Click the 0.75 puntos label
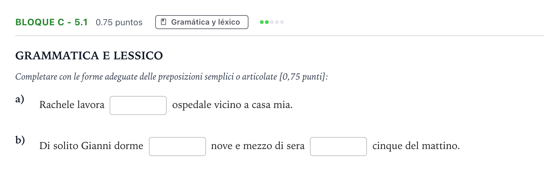The image size is (559, 180). (x=119, y=22)
